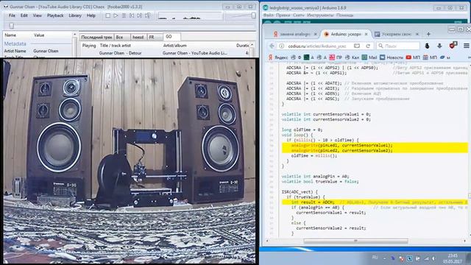The width and height of the screenshot is (471, 265).
Task: Select the 'Arduino: ускоря' browser tab
Action: (345, 35)
